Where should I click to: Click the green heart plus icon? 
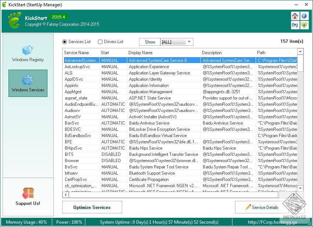click(304, 25)
